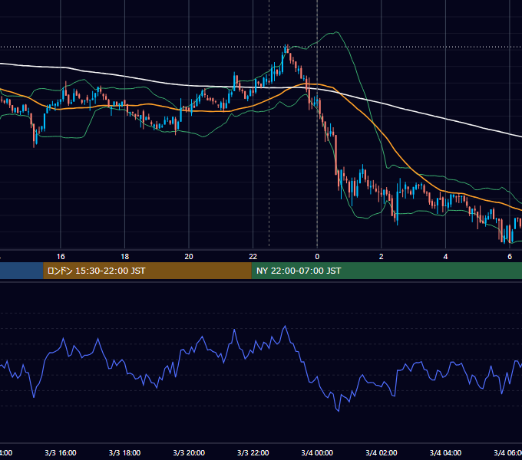The width and height of the screenshot is (522, 460).
Task: Click the blue session bar before London
Action: coord(21,271)
